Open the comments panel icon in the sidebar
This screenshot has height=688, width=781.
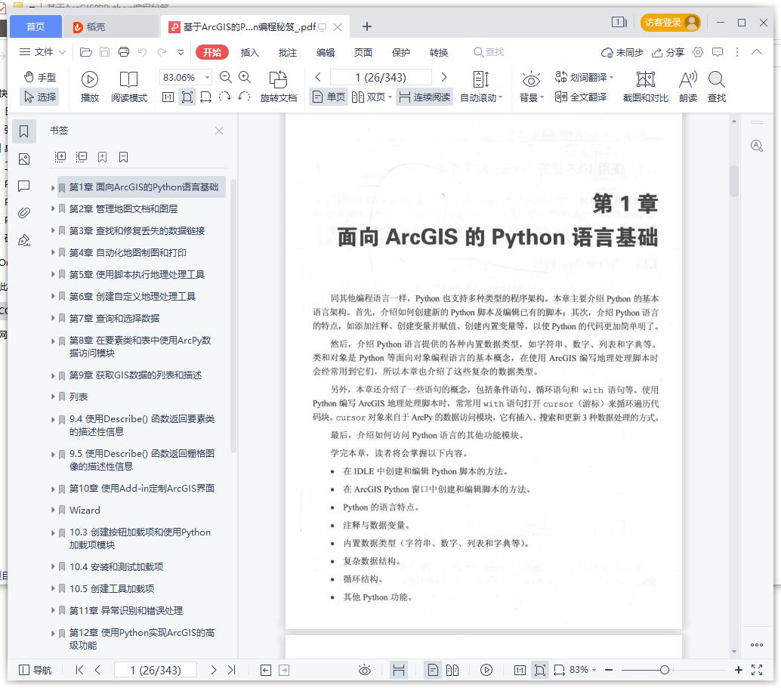[x=23, y=186]
